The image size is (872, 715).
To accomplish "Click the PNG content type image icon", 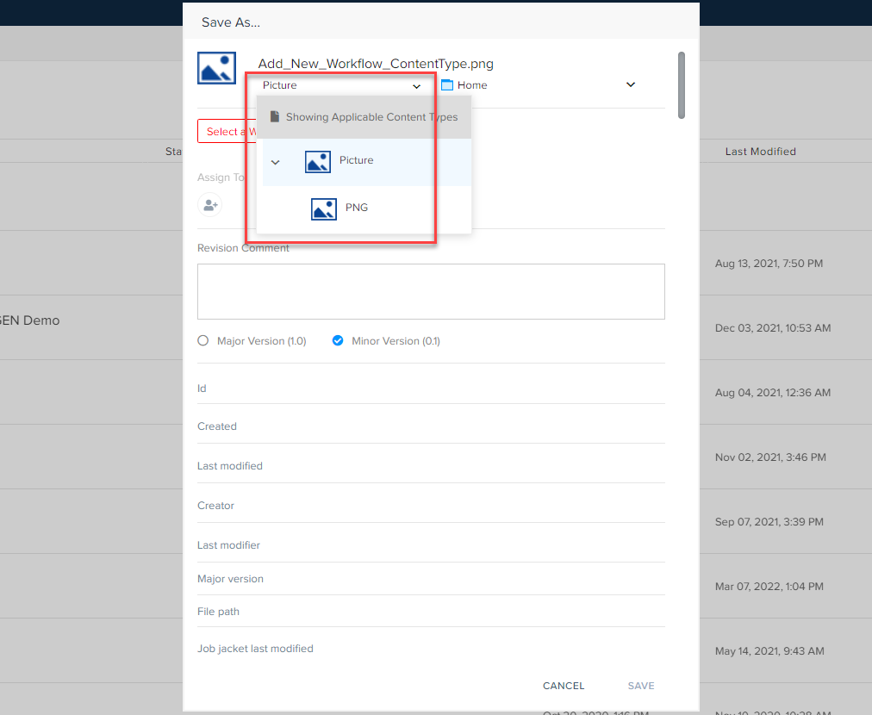I will point(324,209).
